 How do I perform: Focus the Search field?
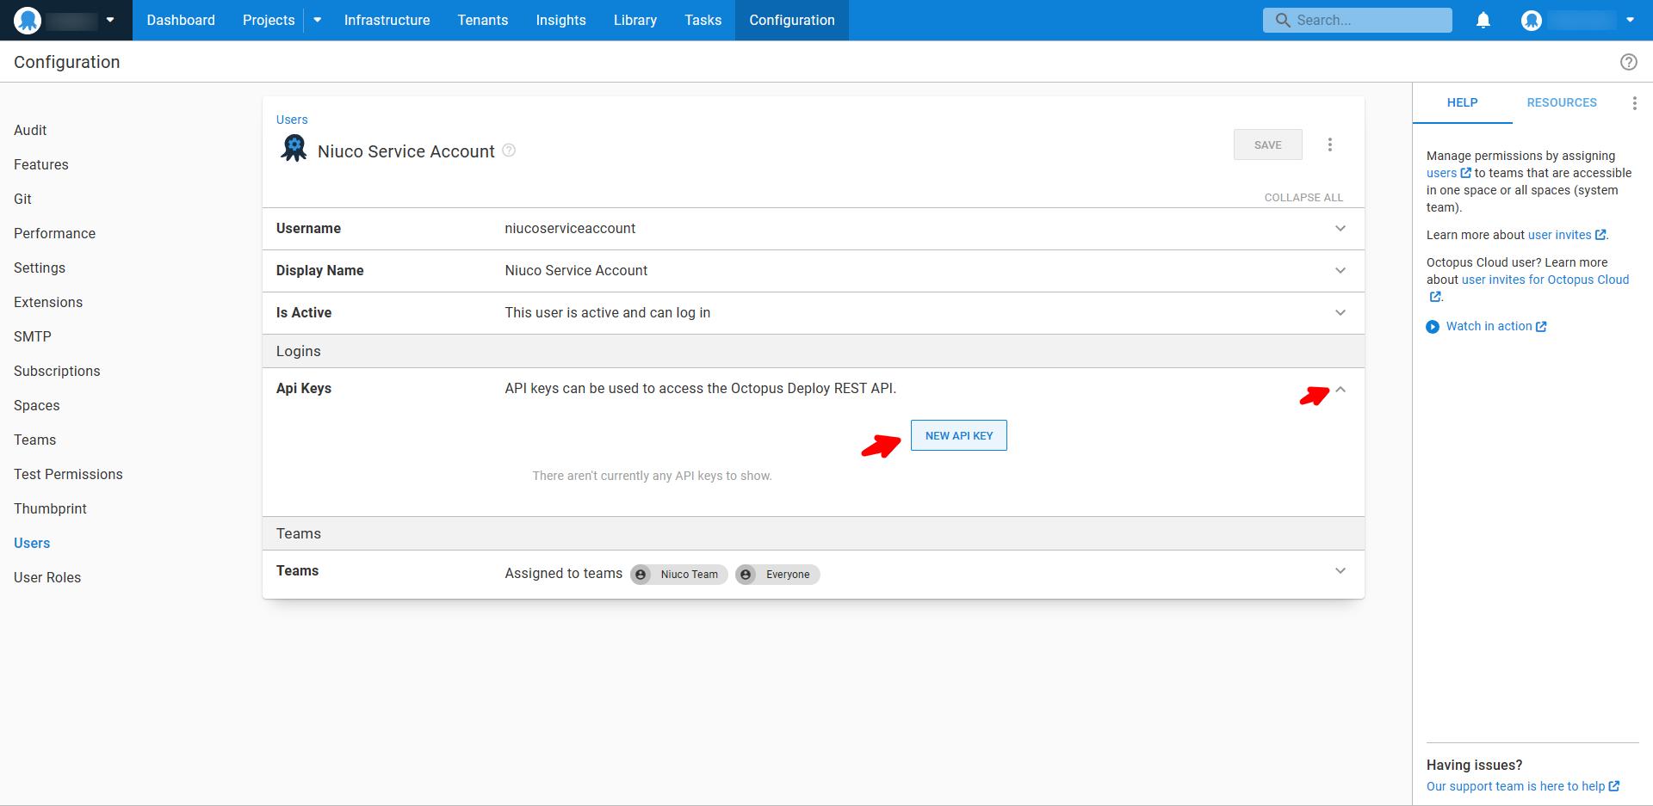[x=1358, y=20]
